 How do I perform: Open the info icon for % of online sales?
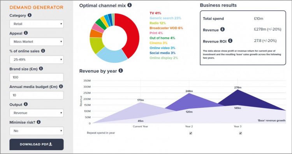[x=43, y=51]
